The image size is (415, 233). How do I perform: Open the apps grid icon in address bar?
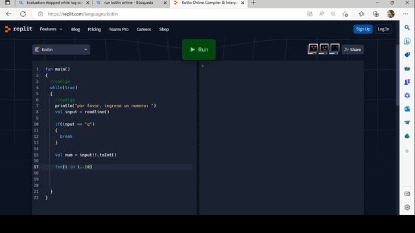tap(310, 14)
